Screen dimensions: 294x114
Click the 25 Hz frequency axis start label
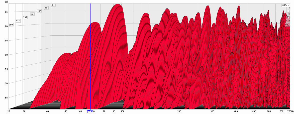coord(9,111)
